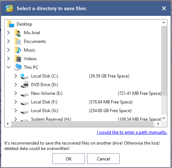Viewport: 172px width, 168px height.
Task: Select the Documents folder icon
Action: [x=18, y=41]
